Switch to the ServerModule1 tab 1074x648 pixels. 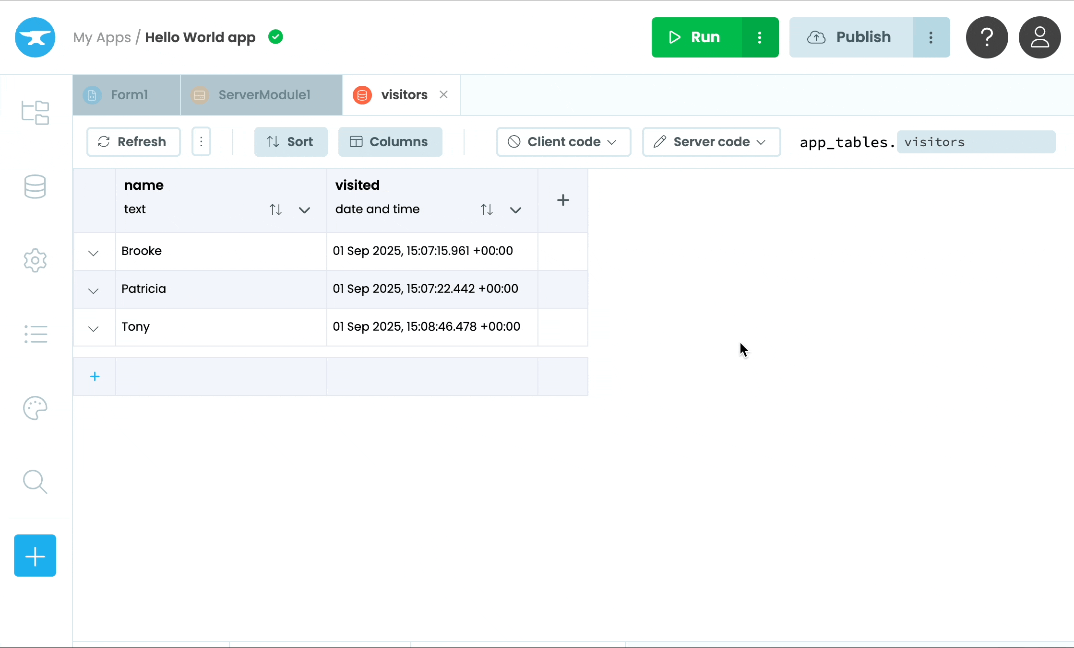(262, 95)
